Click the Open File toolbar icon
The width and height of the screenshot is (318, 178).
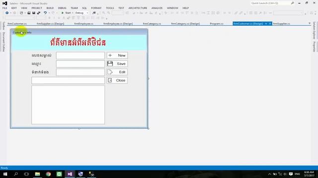[x=29, y=13]
